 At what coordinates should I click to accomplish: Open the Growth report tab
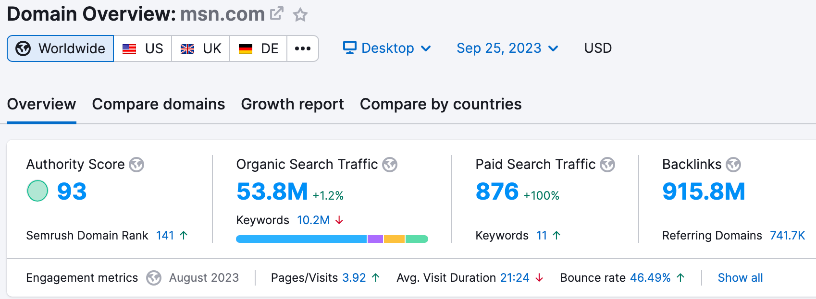pyautogui.click(x=292, y=104)
